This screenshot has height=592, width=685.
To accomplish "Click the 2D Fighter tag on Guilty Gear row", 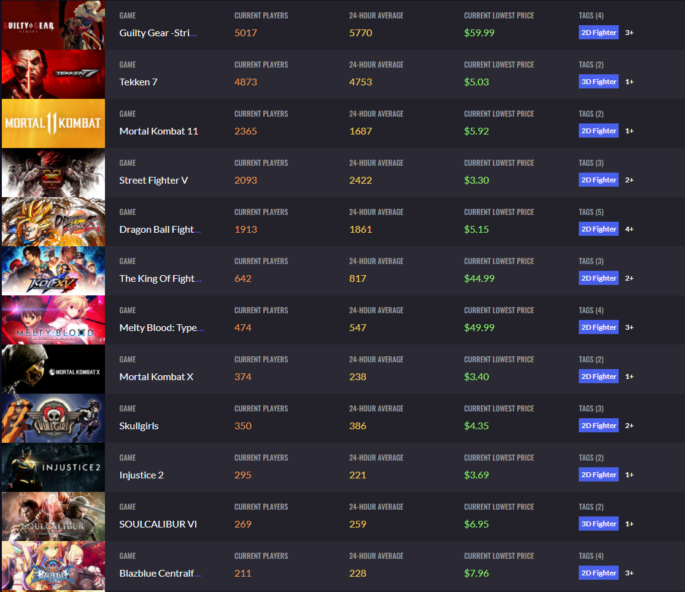I will (x=598, y=33).
